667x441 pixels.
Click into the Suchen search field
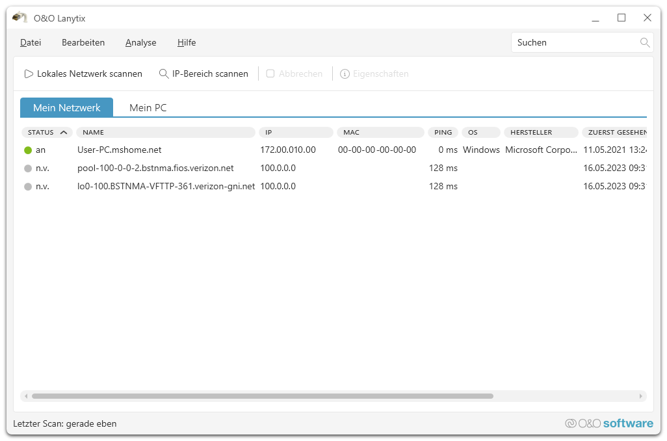tap(575, 43)
